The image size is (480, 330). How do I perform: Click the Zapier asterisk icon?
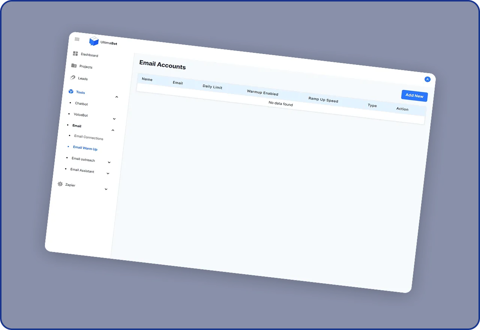pyautogui.click(x=60, y=184)
